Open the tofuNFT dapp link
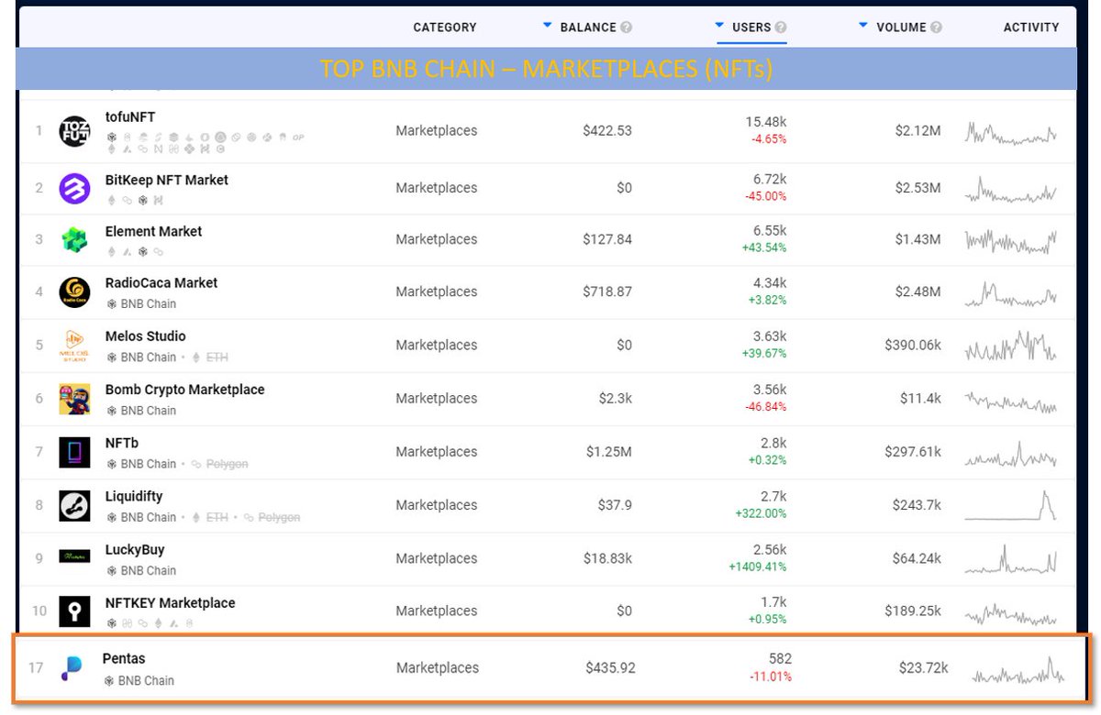This screenshot has width=1101, height=715. coord(130,117)
